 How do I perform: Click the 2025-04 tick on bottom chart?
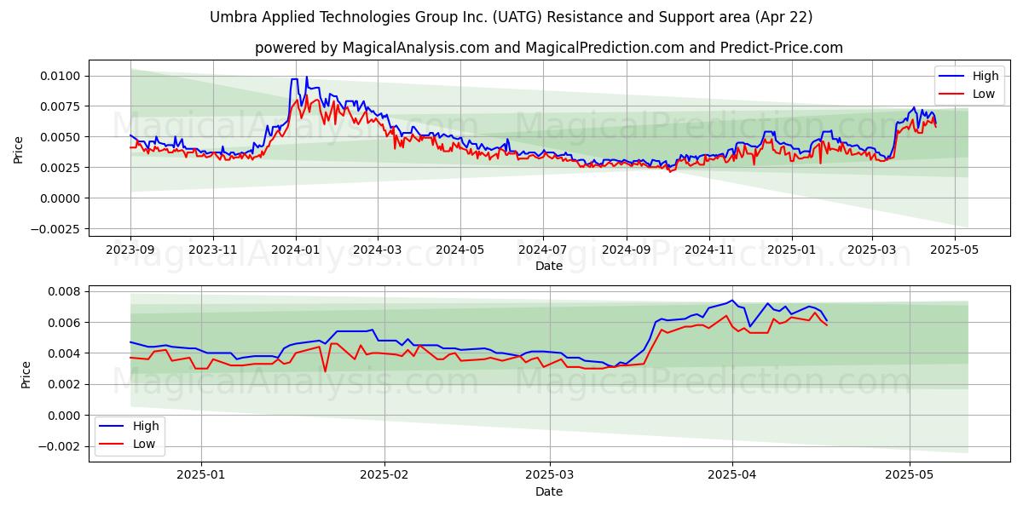click(732, 475)
